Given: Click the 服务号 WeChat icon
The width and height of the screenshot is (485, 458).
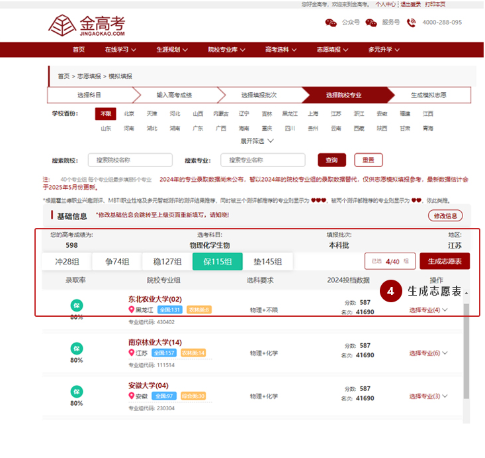Looking at the screenshot, I should [x=371, y=23].
